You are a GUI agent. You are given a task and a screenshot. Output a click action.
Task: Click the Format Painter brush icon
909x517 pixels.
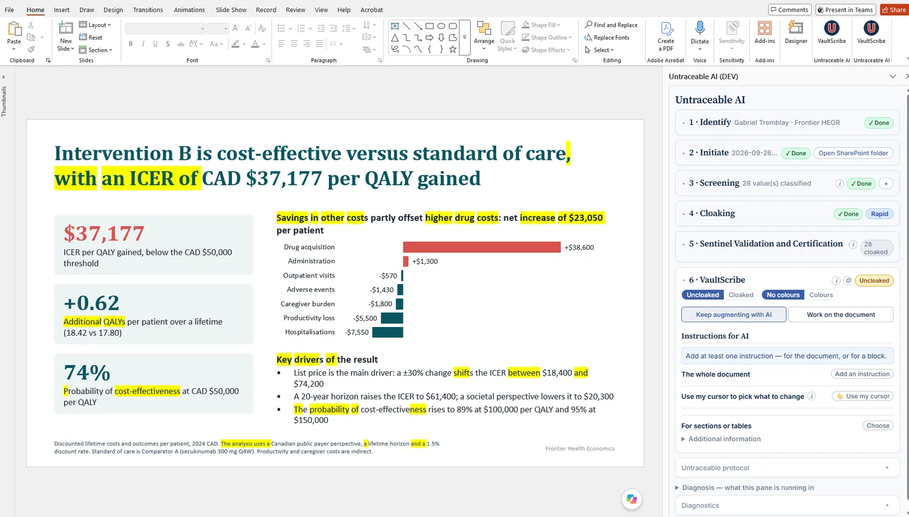31,49
